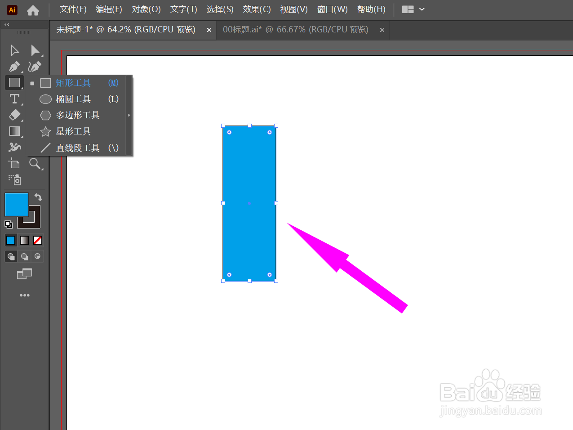Open the 选择(S) menu

(220, 9)
